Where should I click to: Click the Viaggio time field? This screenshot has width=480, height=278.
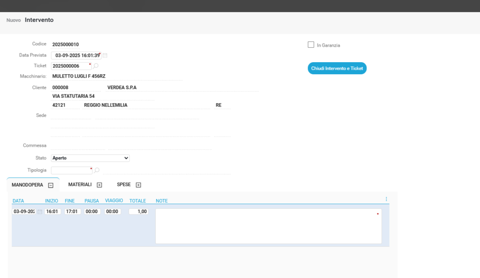click(112, 212)
